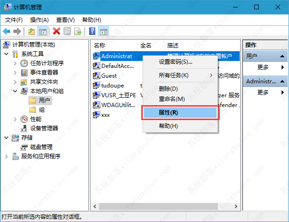
Task: Select the Guest user account row
Action: pyautogui.click(x=109, y=75)
